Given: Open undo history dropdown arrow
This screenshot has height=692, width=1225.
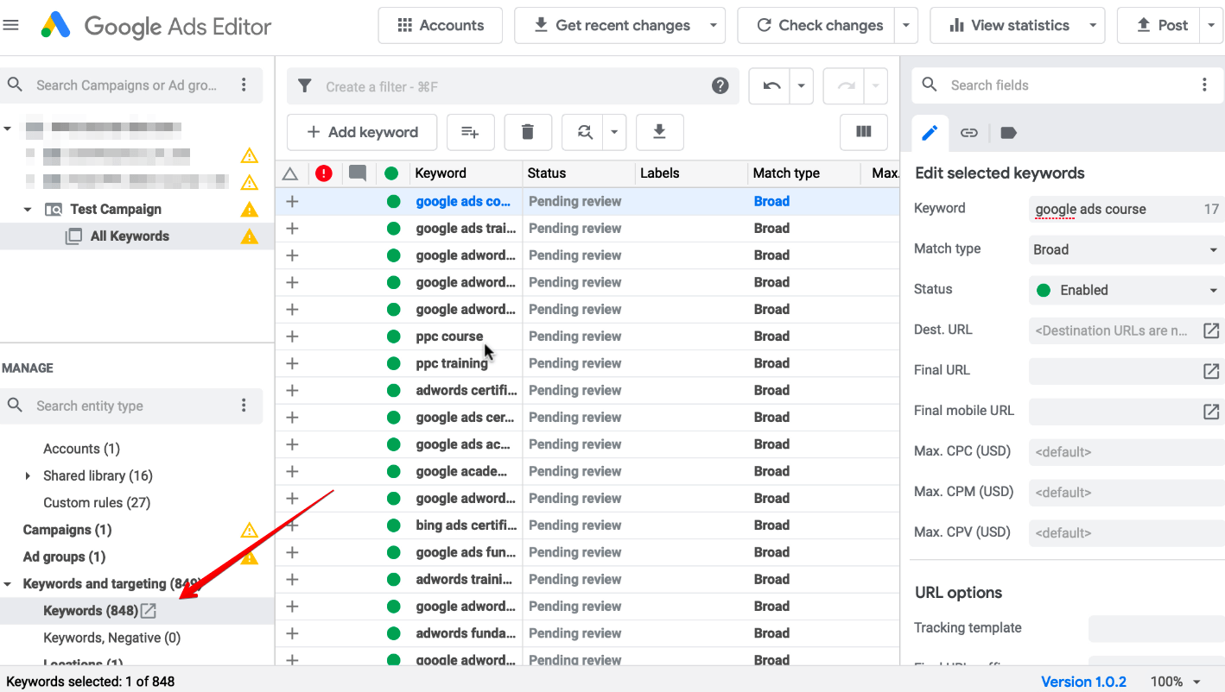Looking at the screenshot, I should click(802, 86).
